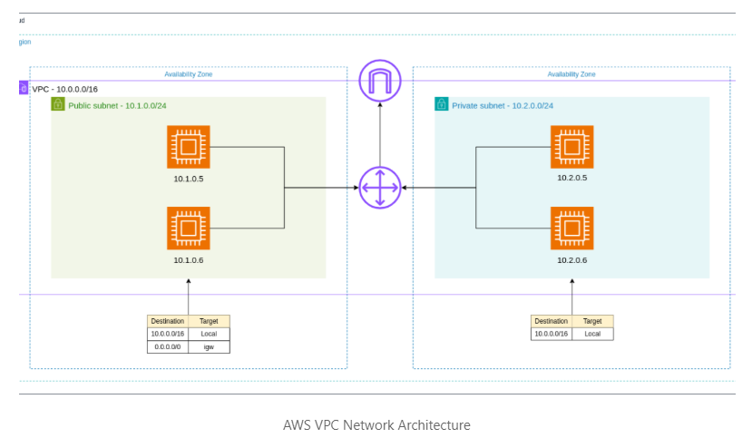The image size is (752, 438).
Task: Click the AWS VPC Network Architecture caption
Action: (376, 425)
